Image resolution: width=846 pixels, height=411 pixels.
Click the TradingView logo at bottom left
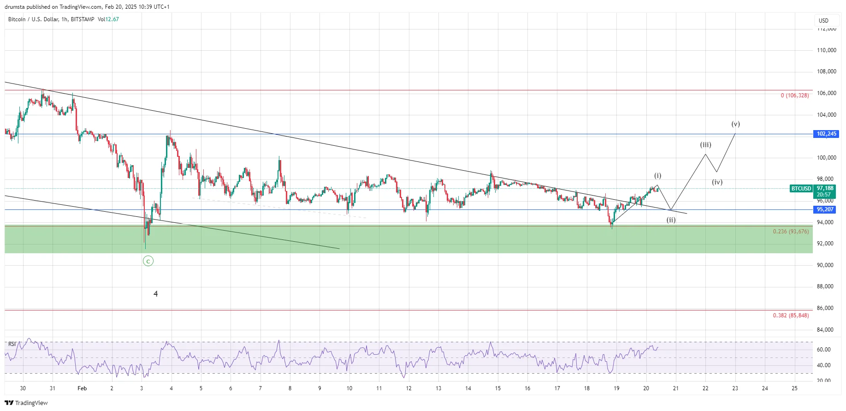click(26, 403)
